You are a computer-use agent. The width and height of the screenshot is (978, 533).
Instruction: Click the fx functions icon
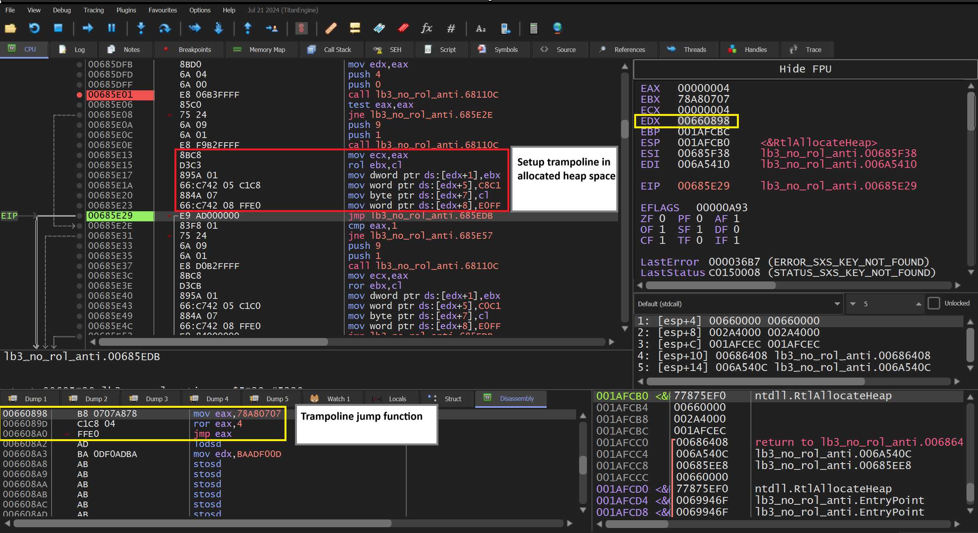tap(426, 28)
